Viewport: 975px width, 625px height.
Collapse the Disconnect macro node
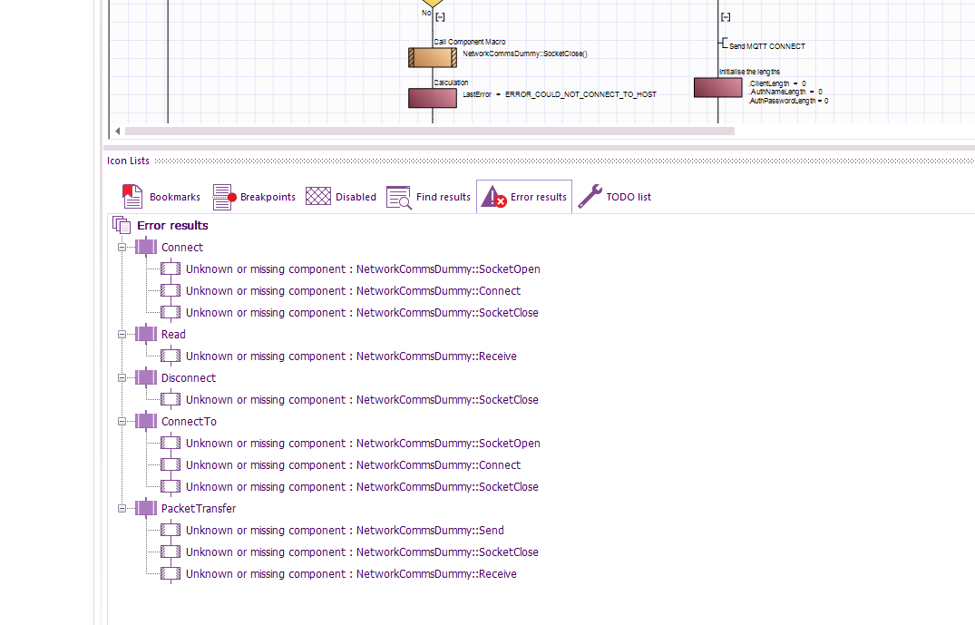click(x=122, y=378)
